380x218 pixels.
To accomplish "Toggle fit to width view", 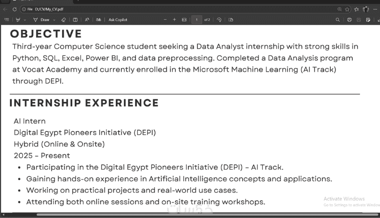I will (x=184, y=20).
